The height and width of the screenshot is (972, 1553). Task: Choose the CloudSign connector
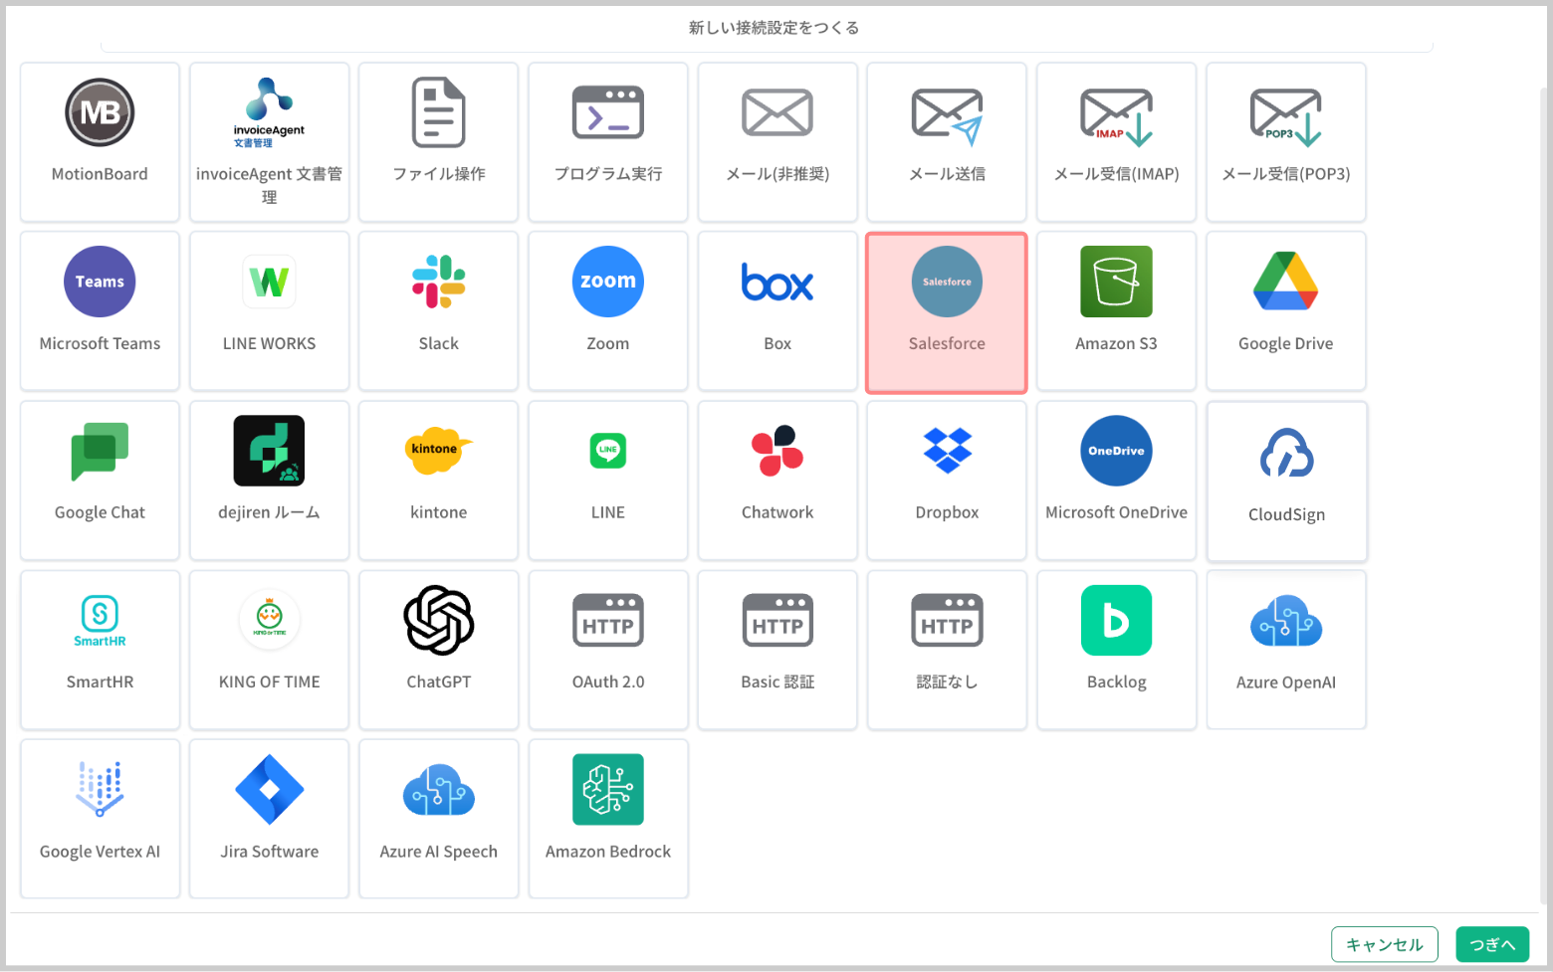(1286, 482)
